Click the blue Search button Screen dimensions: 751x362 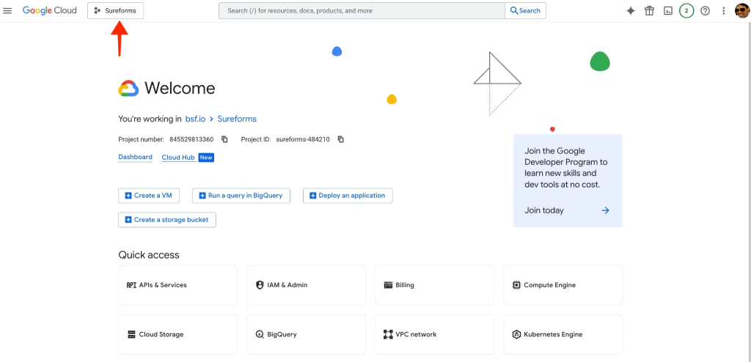click(x=525, y=10)
